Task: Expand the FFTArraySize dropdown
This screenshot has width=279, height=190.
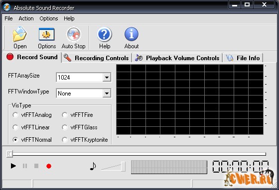Action: pos(107,78)
